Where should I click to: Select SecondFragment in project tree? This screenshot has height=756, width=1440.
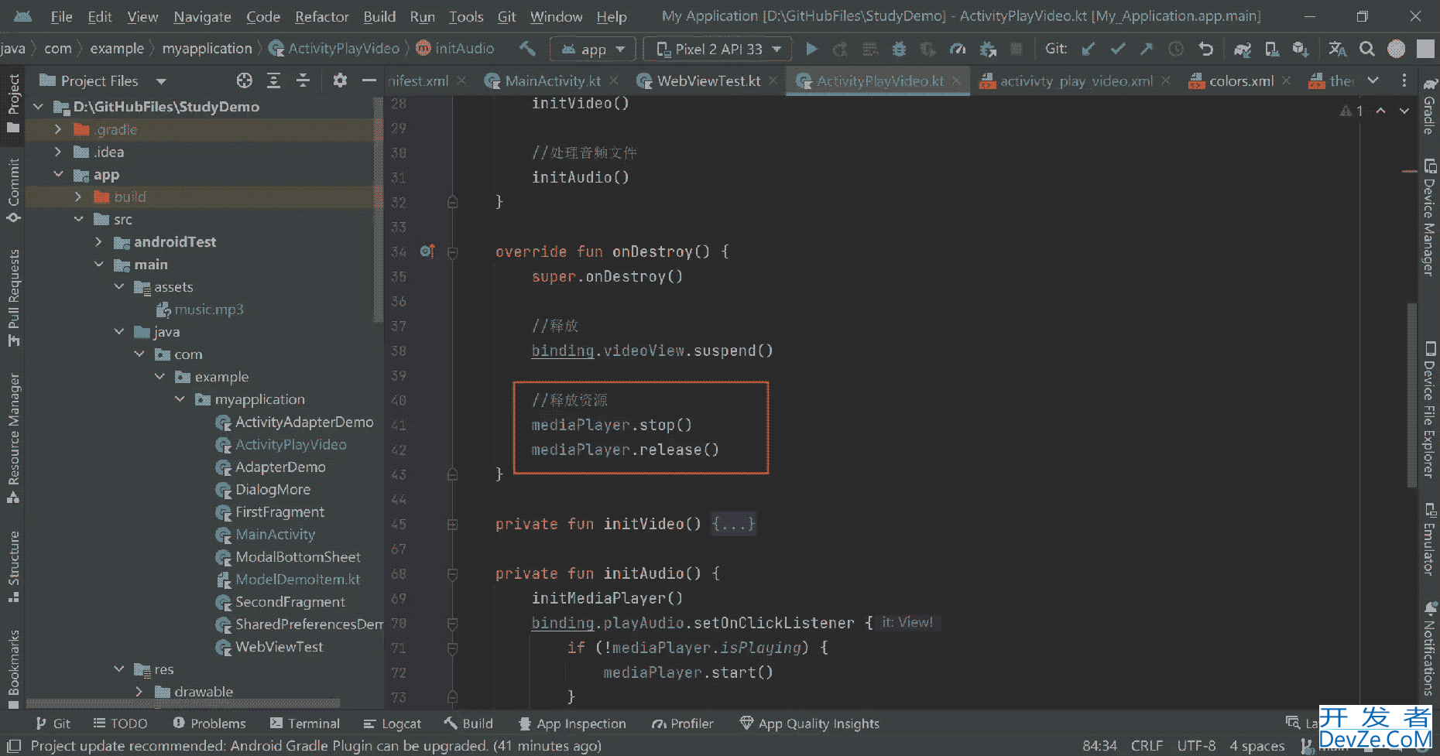coord(290,602)
